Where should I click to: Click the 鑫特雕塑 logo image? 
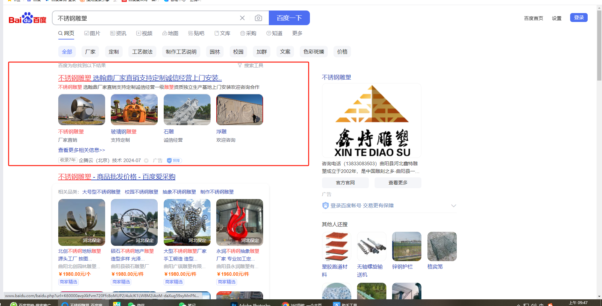click(x=372, y=121)
